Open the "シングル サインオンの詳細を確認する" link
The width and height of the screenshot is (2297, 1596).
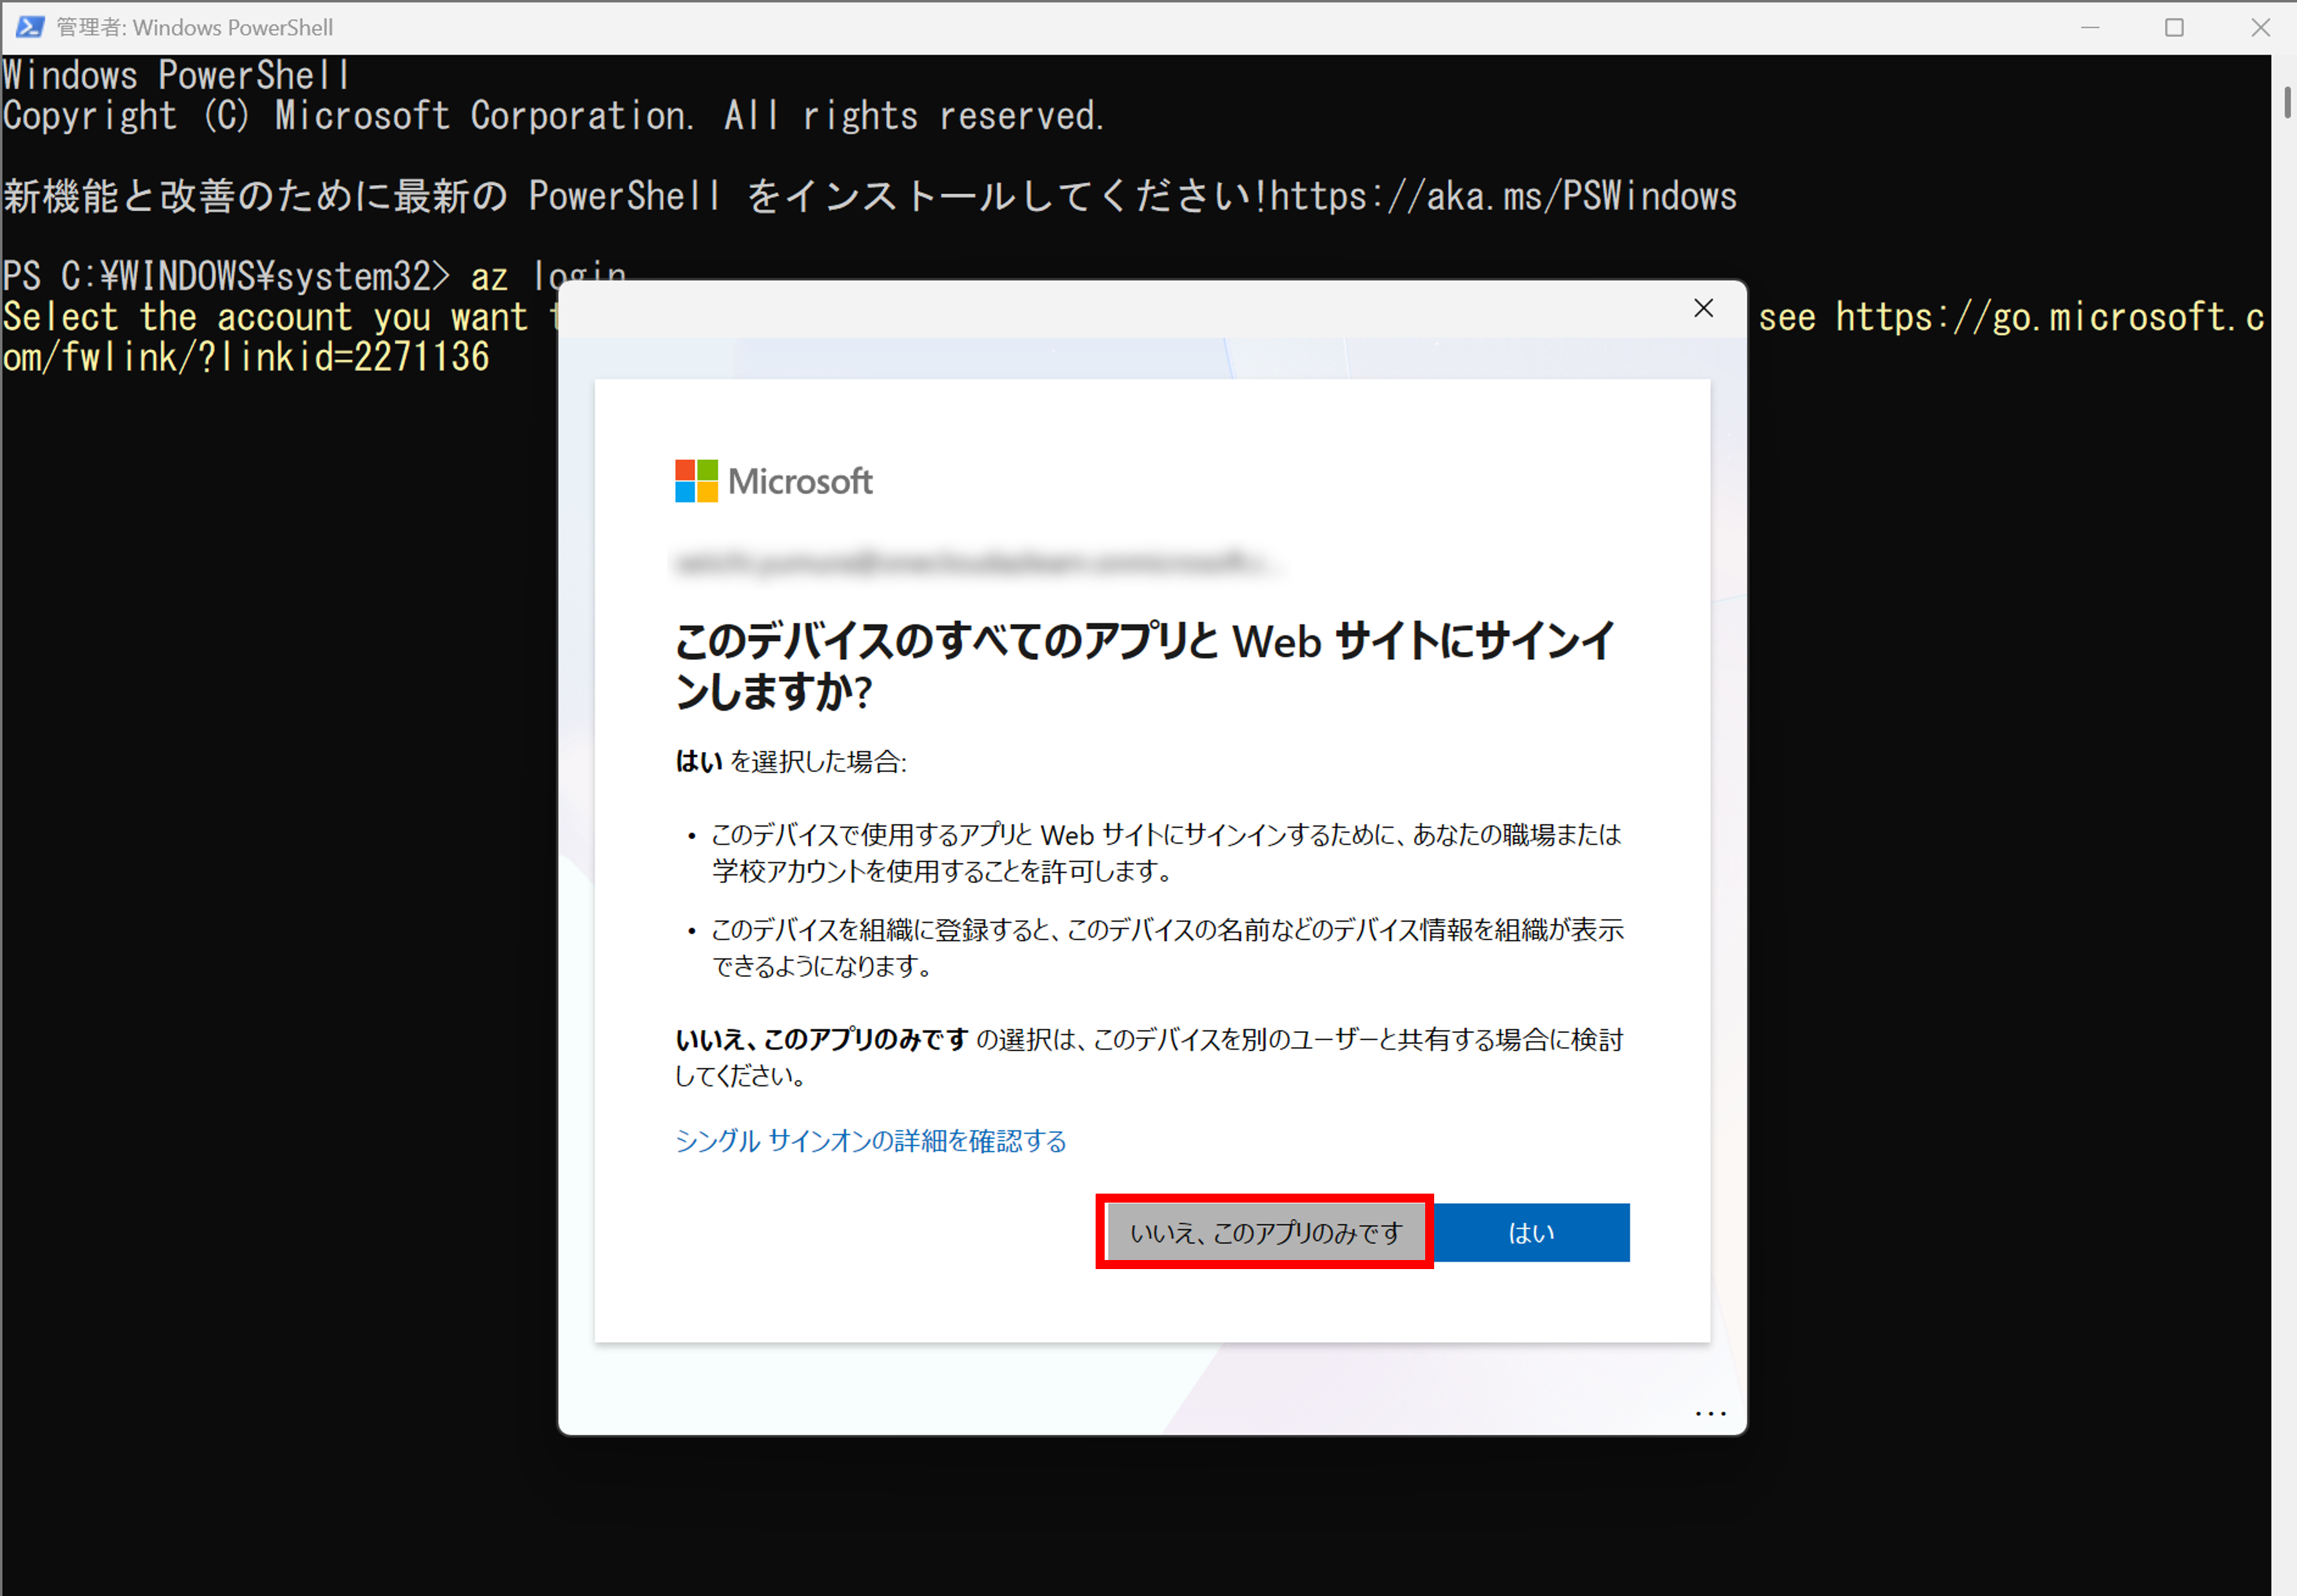[x=871, y=1140]
